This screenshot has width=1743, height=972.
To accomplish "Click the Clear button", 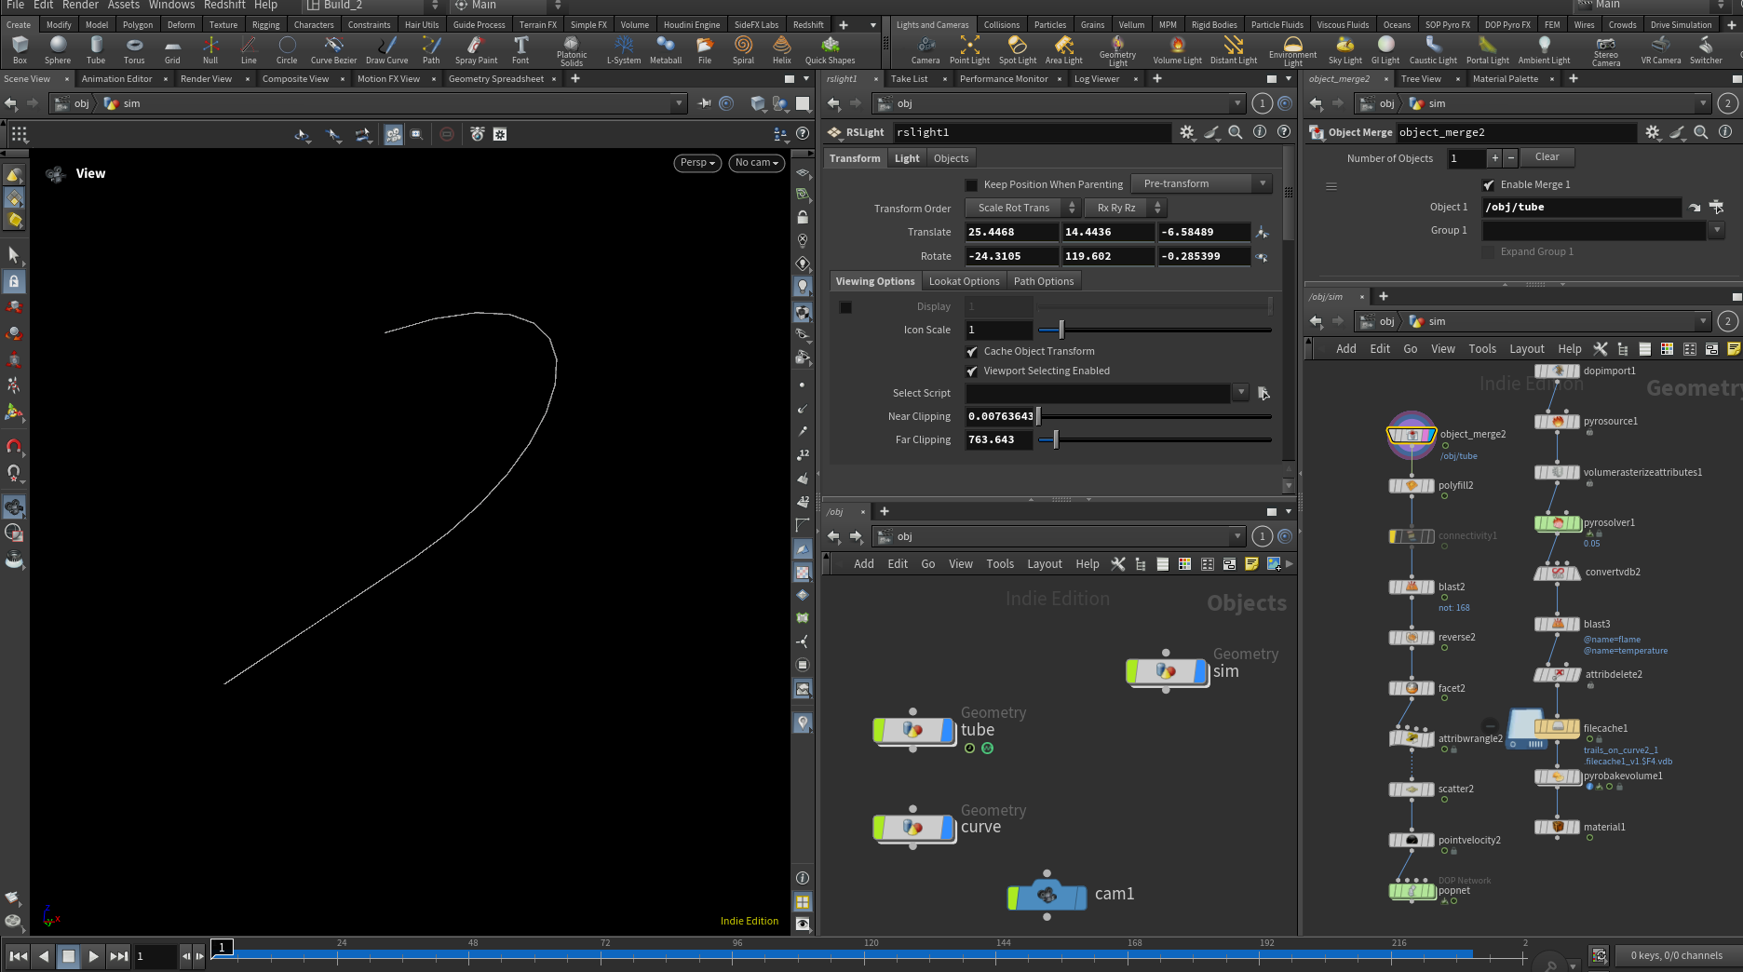I will [1547, 157].
